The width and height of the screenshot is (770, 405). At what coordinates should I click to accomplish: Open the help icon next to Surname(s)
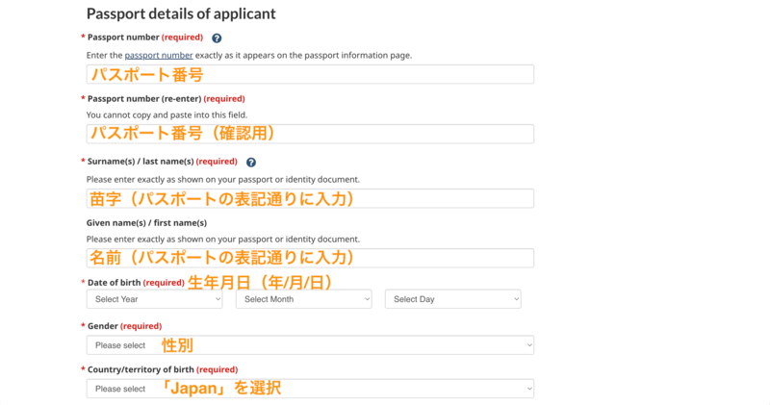pyautogui.click(x=251, y=163)
